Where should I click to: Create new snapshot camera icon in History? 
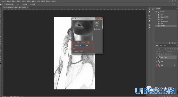point(172,43)
